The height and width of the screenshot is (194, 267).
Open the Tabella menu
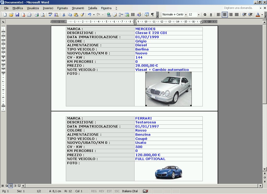[93, 8]
